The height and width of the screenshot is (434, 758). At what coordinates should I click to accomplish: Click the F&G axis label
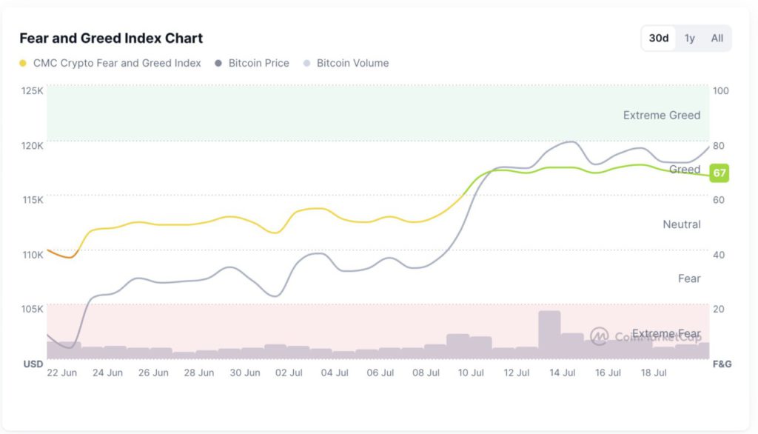click(722, 364)
